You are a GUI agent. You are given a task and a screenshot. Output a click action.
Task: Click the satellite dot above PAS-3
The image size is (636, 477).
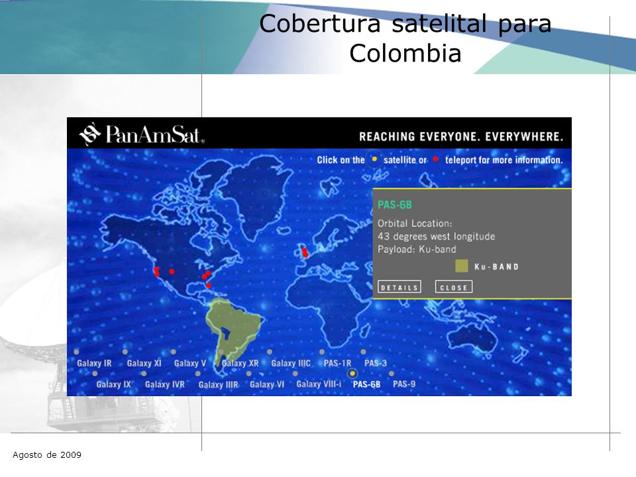coord(363,352)
